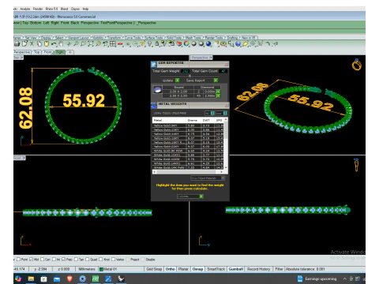Select the Pan hand tool
This screenshot has height=284, width=379.
point(61,44)
